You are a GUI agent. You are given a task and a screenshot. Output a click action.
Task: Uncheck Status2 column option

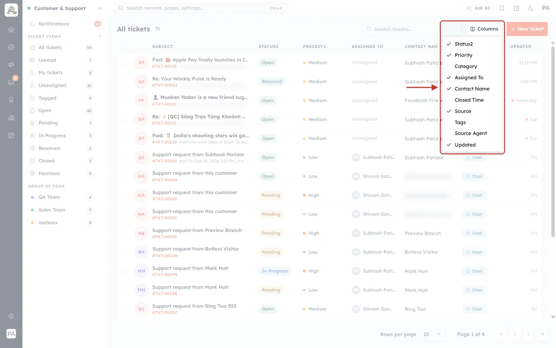[472, 44]
